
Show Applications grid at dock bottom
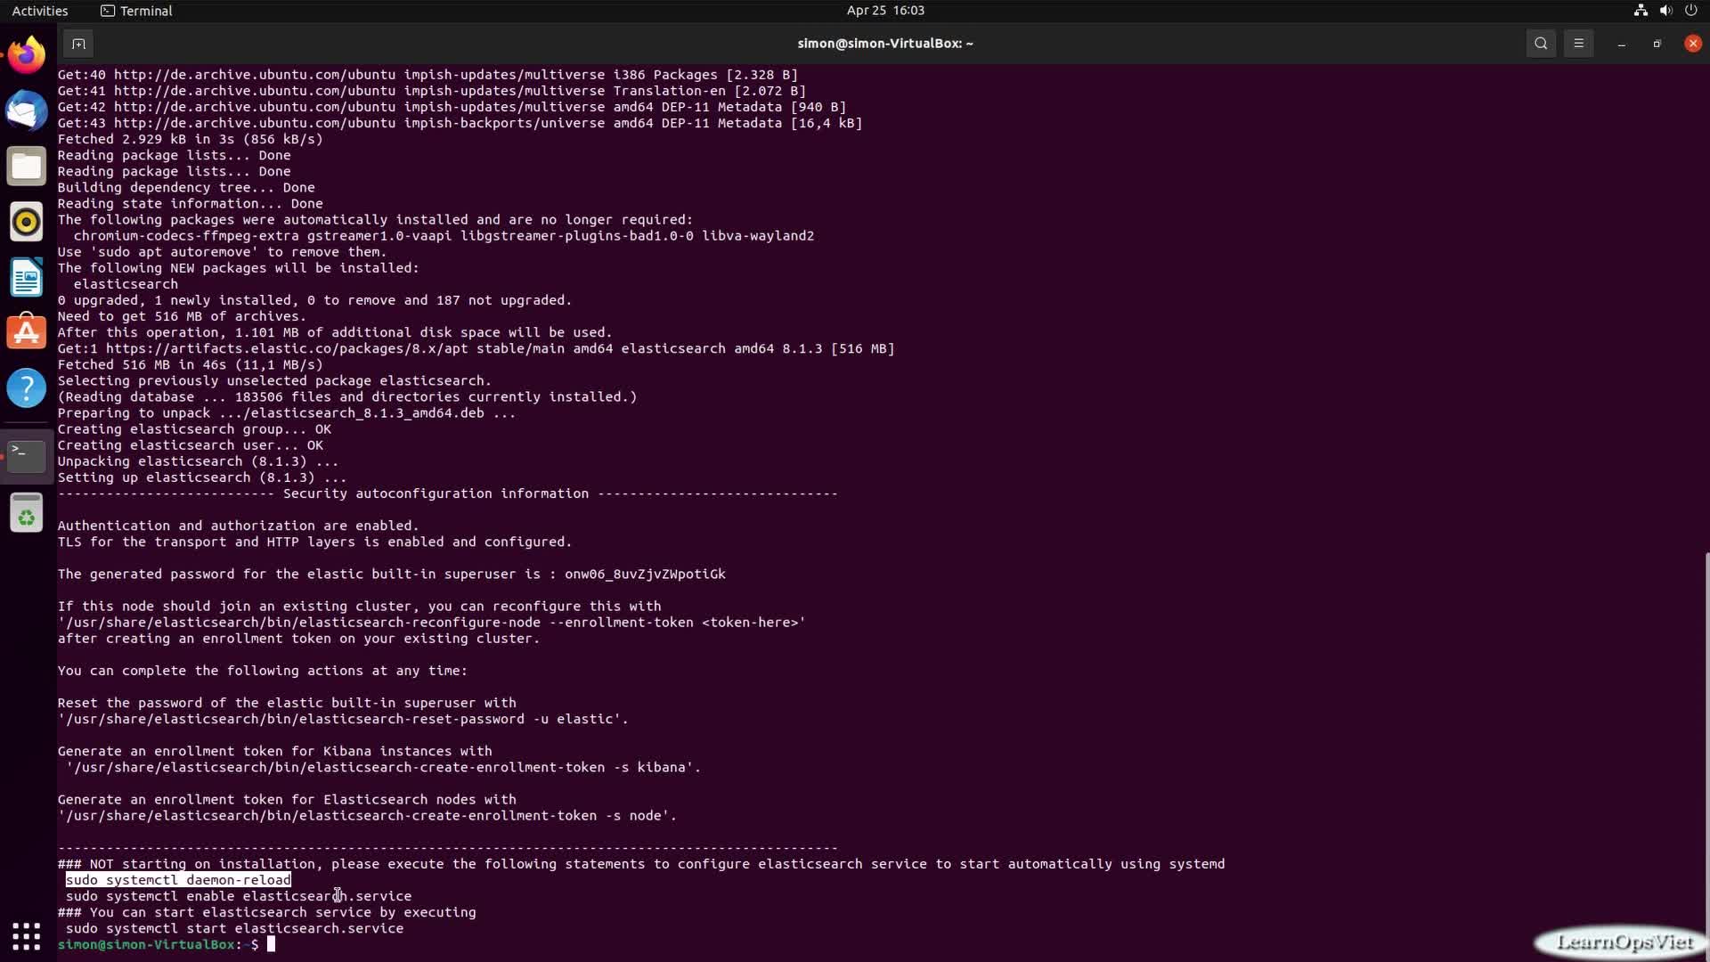(x=27, y=936)
